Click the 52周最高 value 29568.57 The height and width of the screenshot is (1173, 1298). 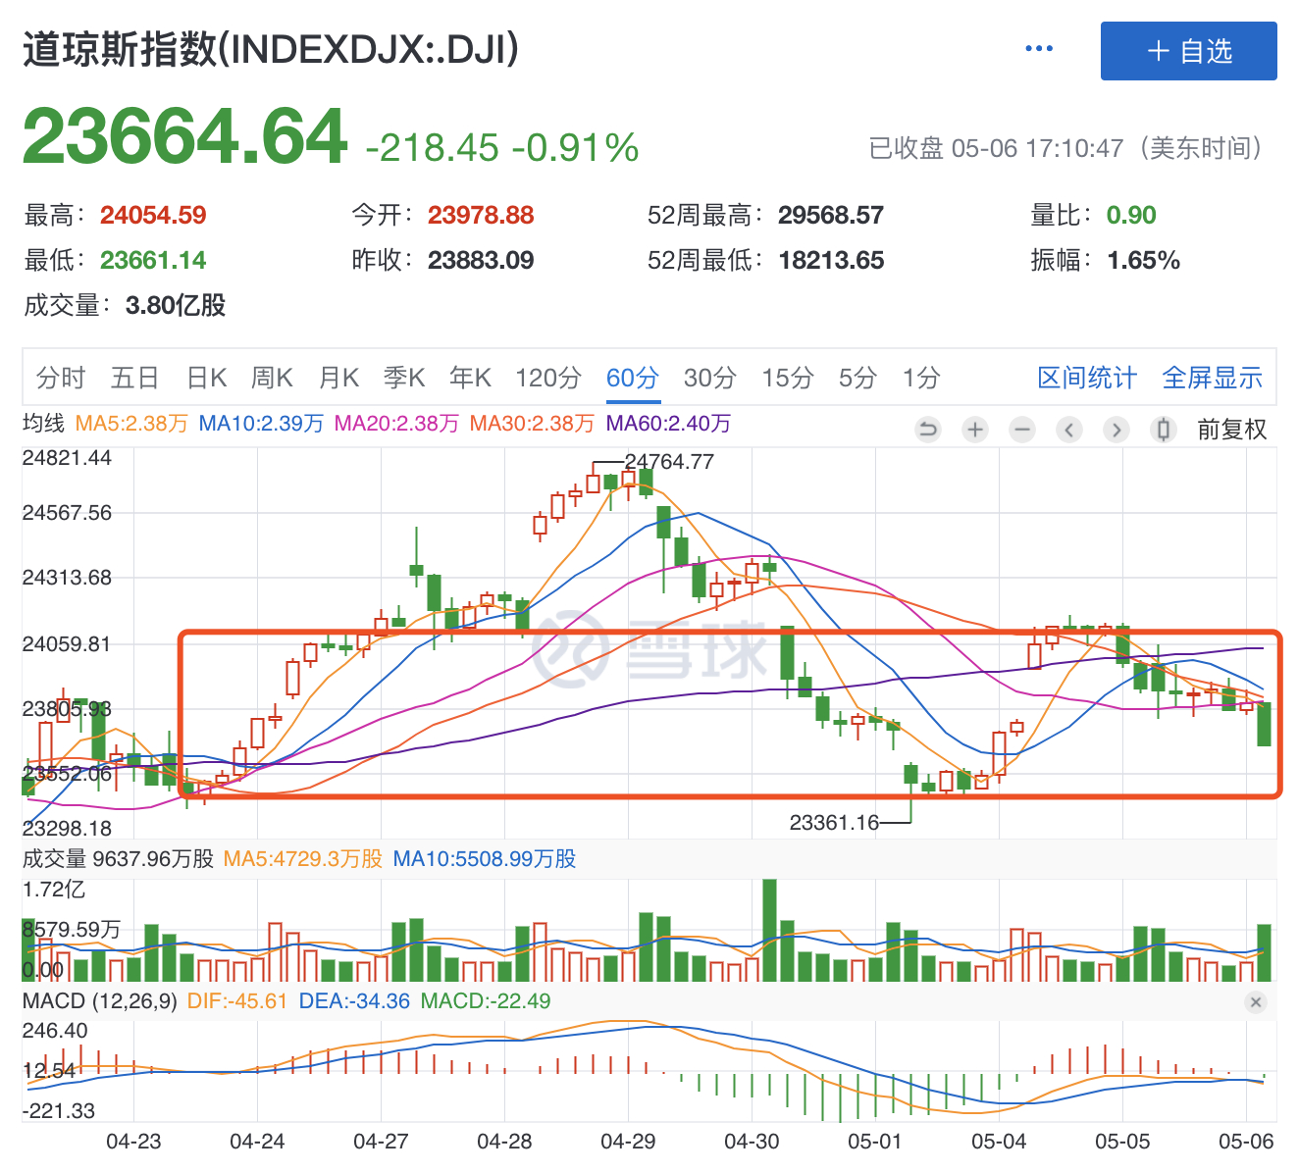(831, 215)
